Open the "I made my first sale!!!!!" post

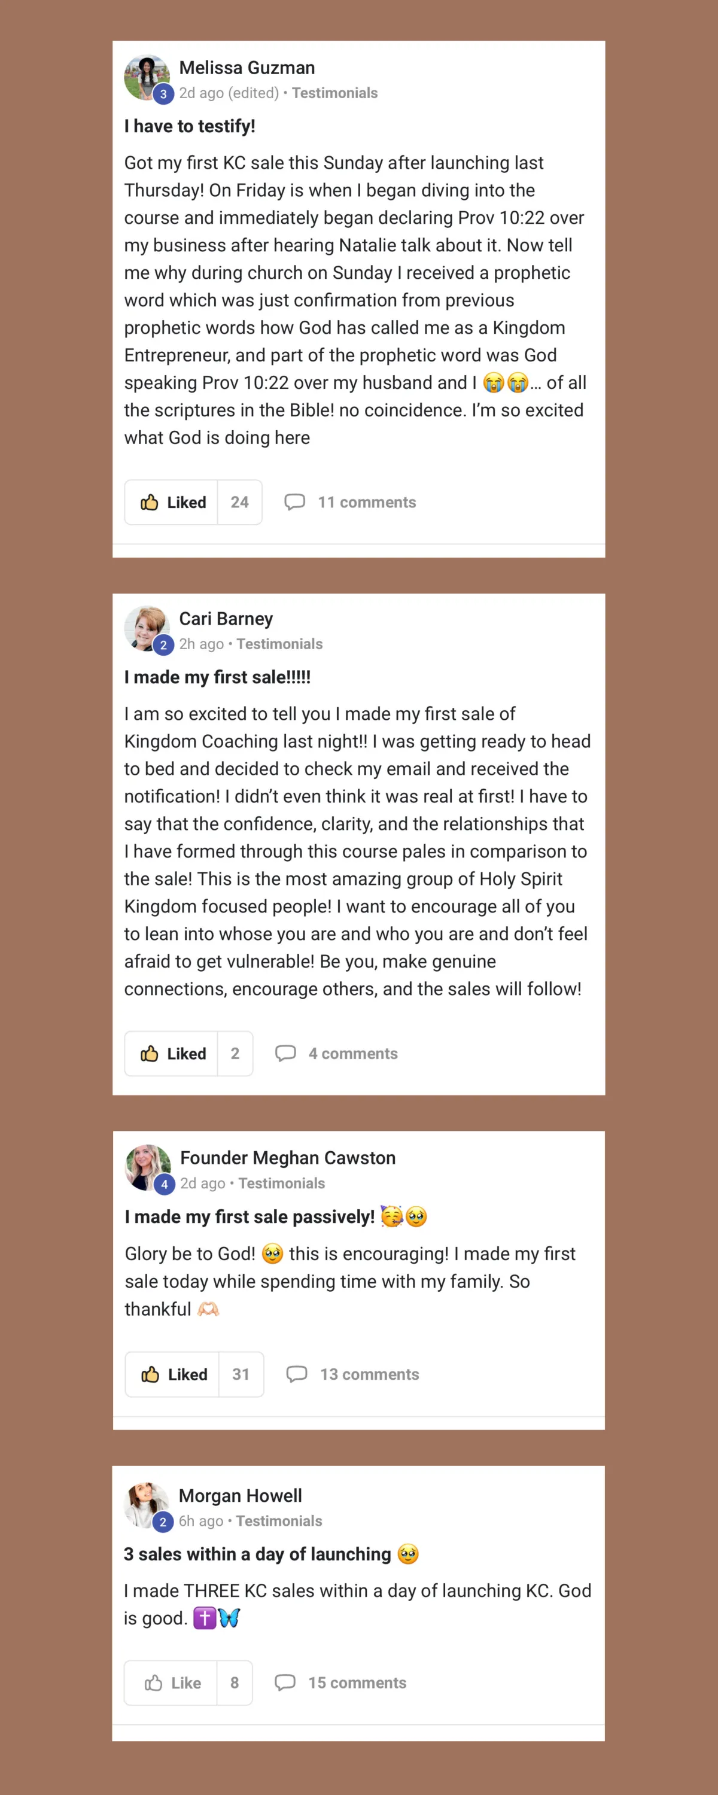(x=217, y=677)
